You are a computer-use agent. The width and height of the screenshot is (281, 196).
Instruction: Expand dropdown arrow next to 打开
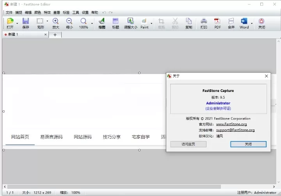point(17,23)
